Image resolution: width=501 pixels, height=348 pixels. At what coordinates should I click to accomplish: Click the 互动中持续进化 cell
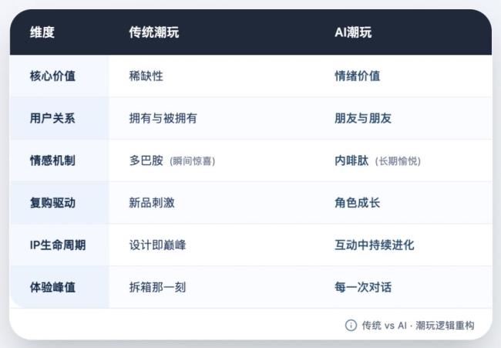tap(374, 245)
